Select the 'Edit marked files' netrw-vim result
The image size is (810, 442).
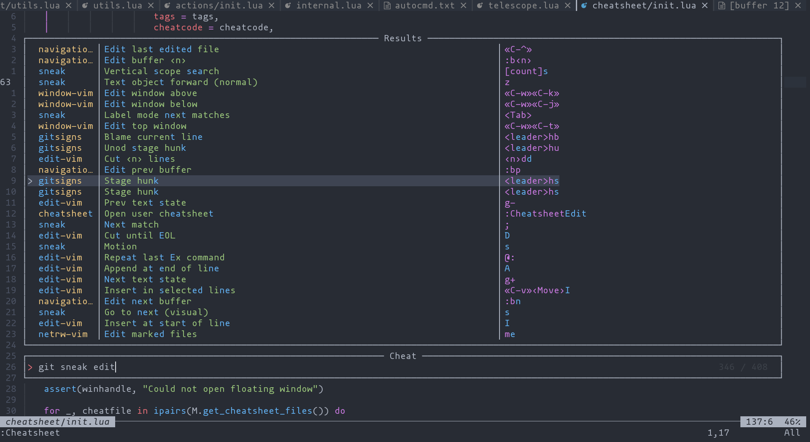point(150,334)
